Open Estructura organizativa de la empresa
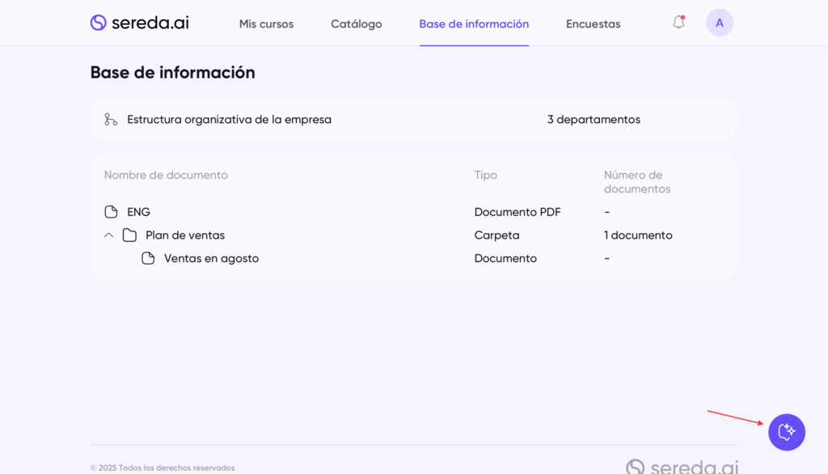 pos(229,120)
